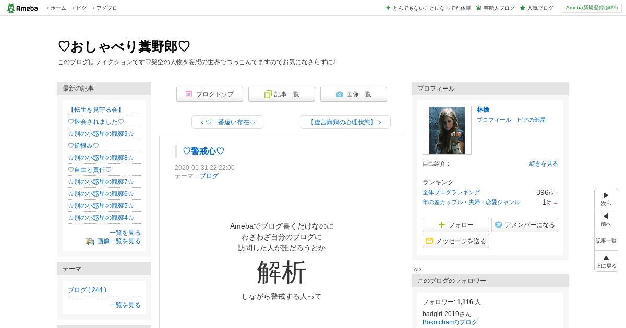Open profile name 林檎
This screenshot has height=328, width=626.
pyautogui.click(x=483, y=110)
